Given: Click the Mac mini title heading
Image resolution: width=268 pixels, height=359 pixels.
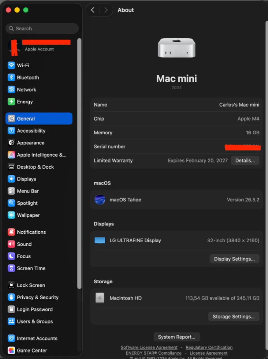Looking at the screenshot, I should (x=176, y=79).
